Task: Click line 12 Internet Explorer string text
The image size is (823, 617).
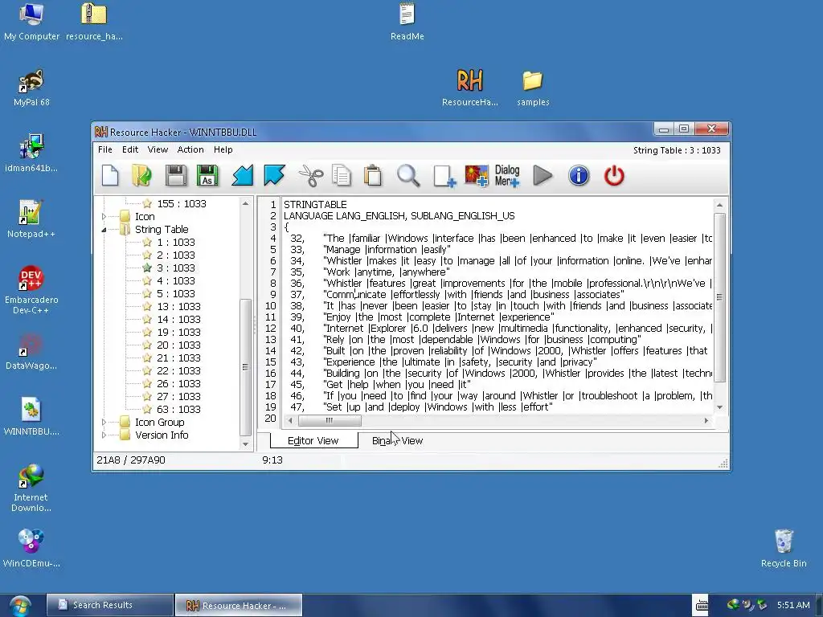Action: [x=518, y=329]
